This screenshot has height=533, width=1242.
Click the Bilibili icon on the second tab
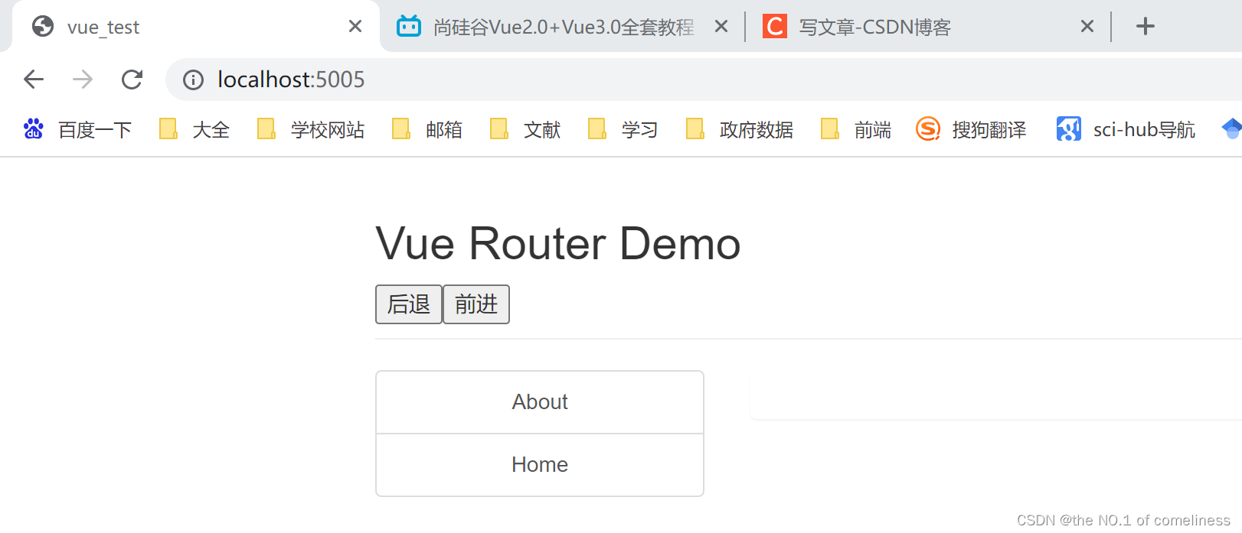click(x=409, y=27)
